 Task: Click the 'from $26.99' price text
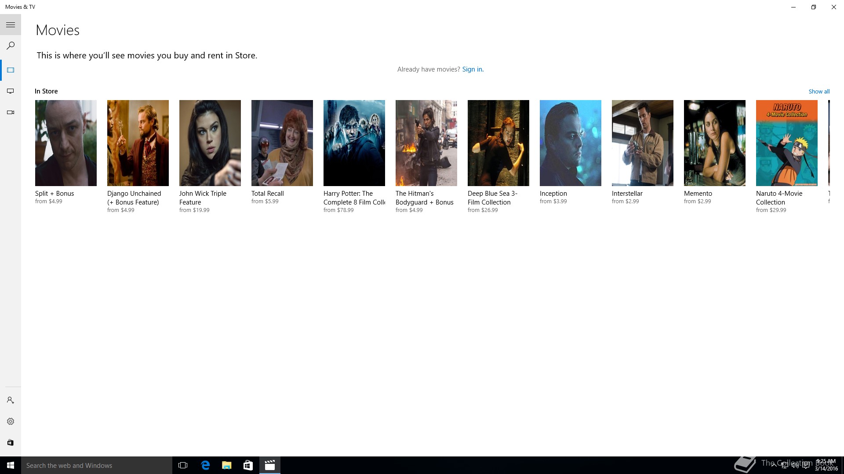(483, 210)
